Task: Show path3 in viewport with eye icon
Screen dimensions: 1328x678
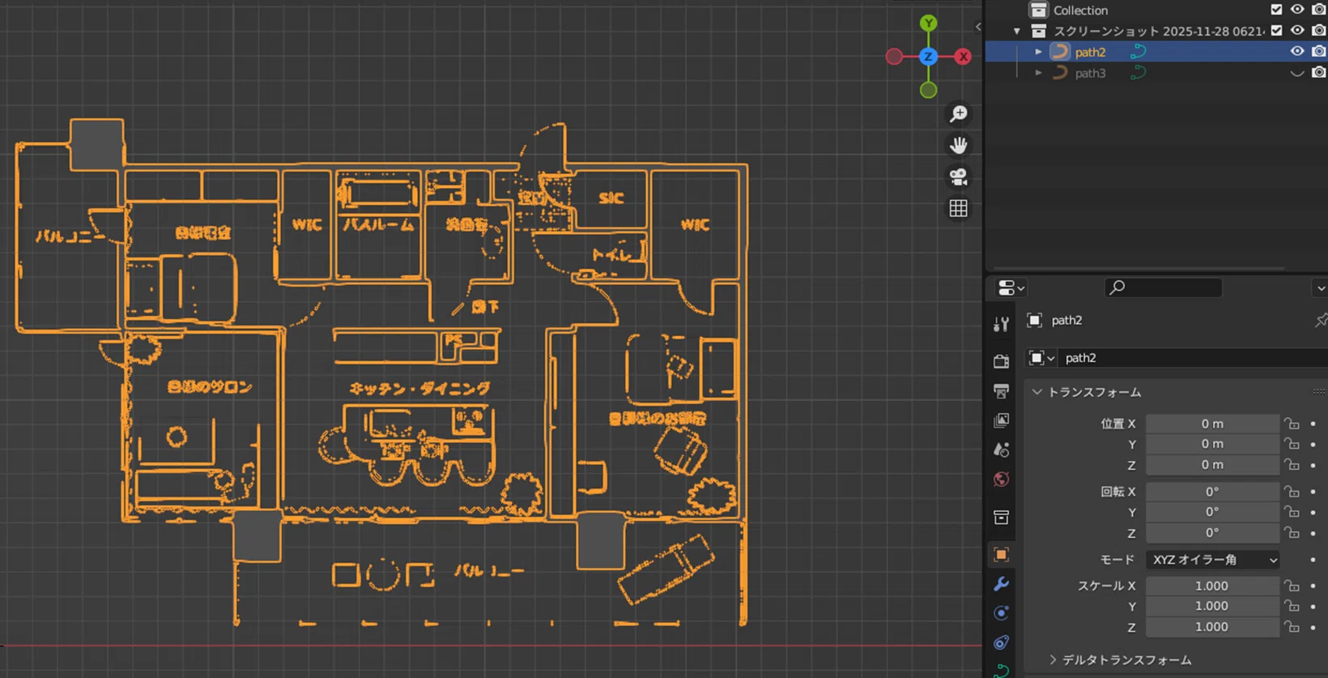Action: 1297,73
